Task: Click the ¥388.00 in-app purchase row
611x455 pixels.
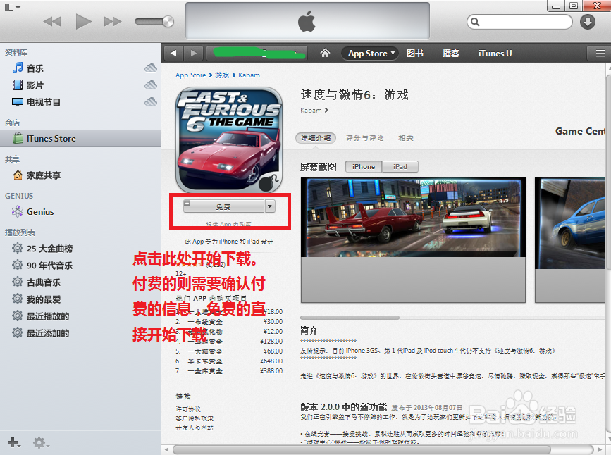Action: (x=229, y=371)
